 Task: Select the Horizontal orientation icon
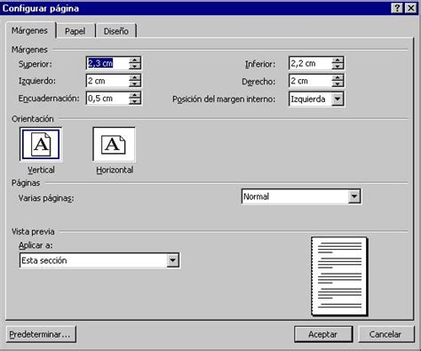(114, 145)
